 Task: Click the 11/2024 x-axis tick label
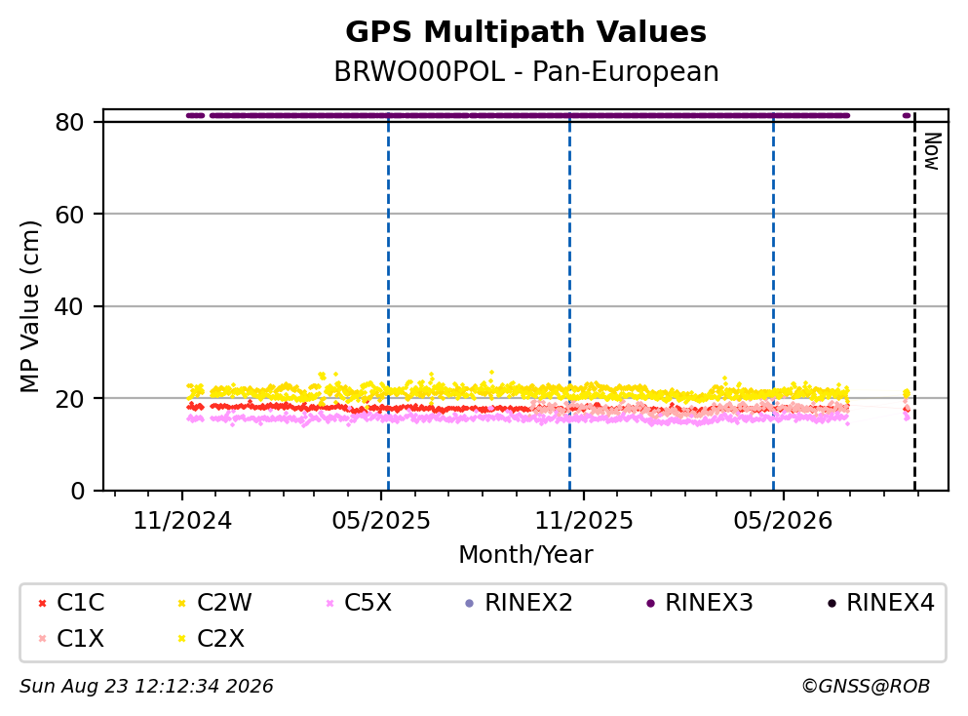point(182,521)
